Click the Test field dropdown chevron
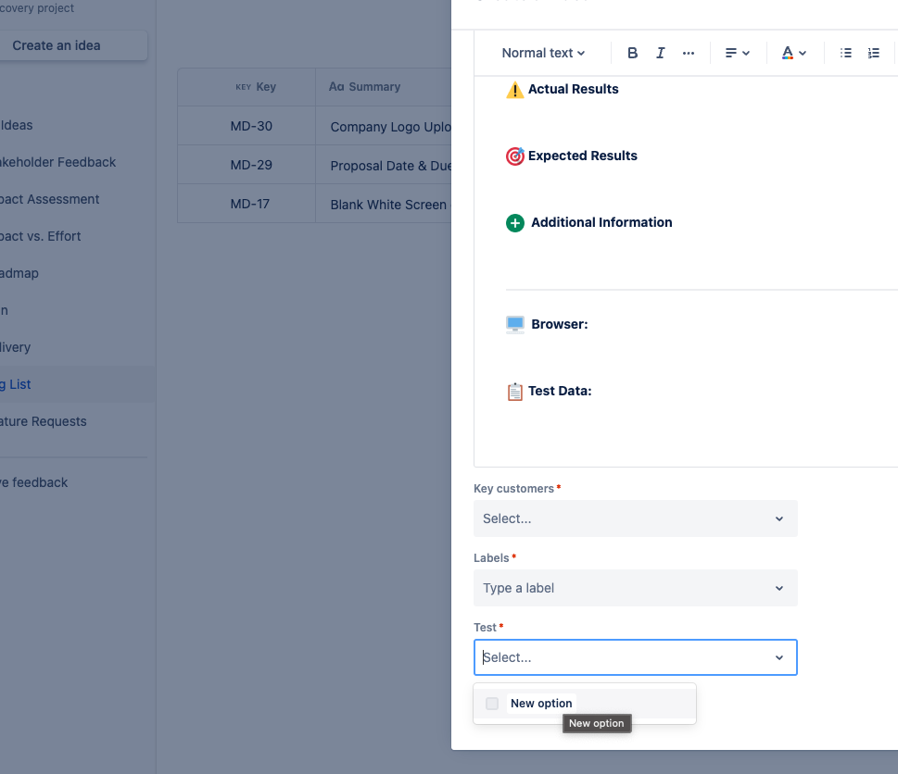 coord(778,658)
